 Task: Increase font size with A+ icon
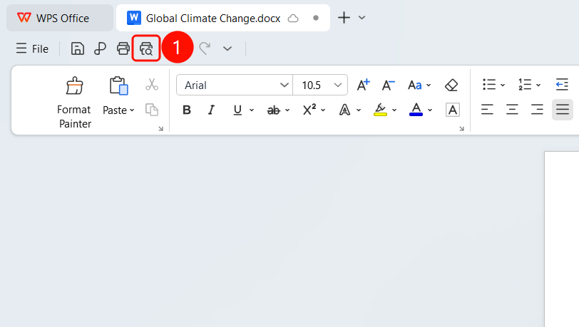pos(363,85)
